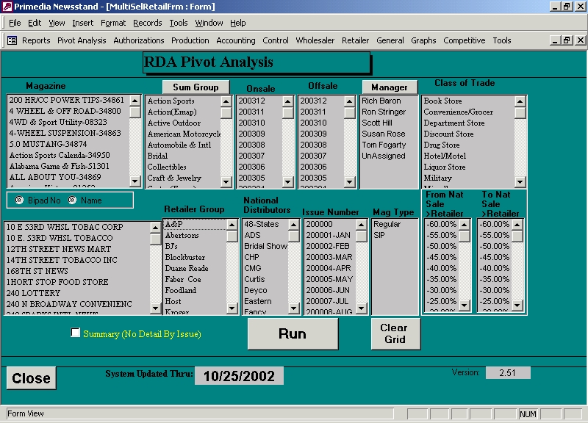The height and width of the screenshot is (423, 588).
Task: Click the form icon left of Reports
Action: tap(12, 40)
